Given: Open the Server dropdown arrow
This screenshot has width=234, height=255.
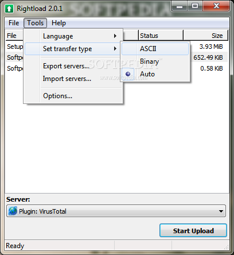Looking at the screenshot, I should (x=221, y=211).
